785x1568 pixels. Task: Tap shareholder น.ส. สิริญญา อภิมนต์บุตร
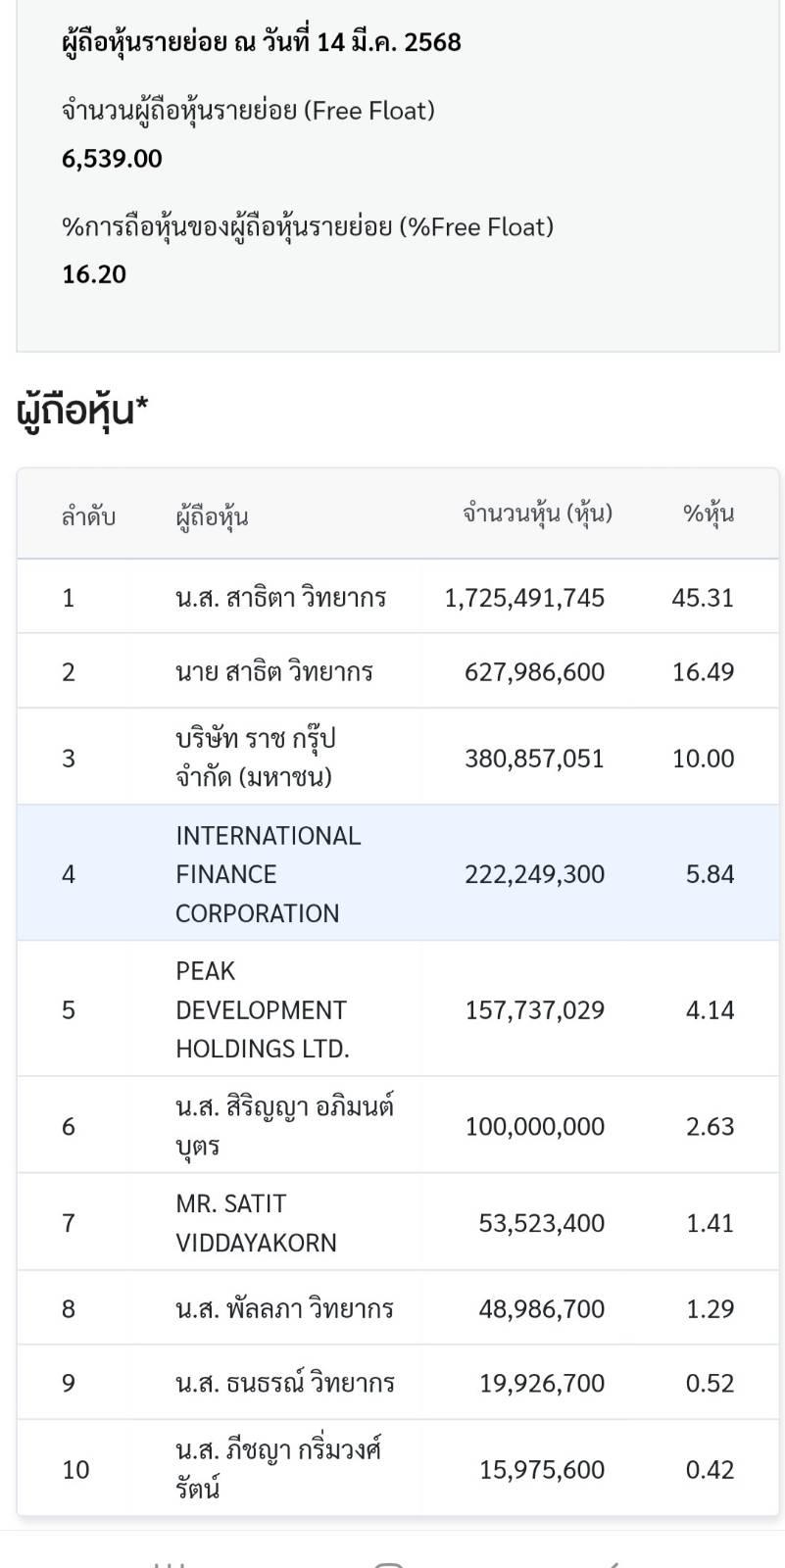[x=285, y=1126]
